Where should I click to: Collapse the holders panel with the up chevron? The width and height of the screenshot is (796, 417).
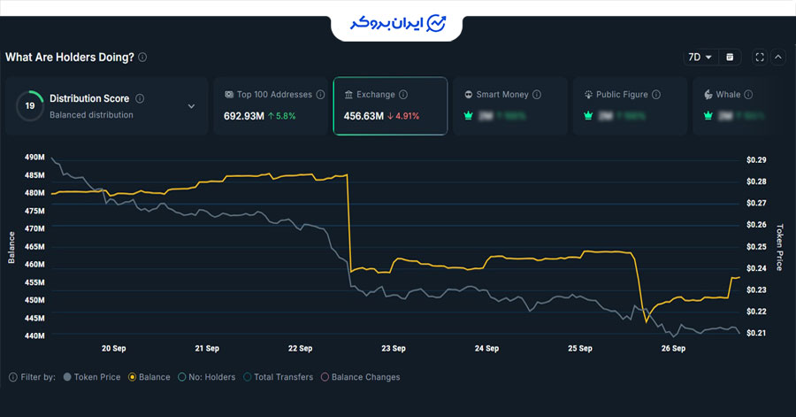coord(778,57)
